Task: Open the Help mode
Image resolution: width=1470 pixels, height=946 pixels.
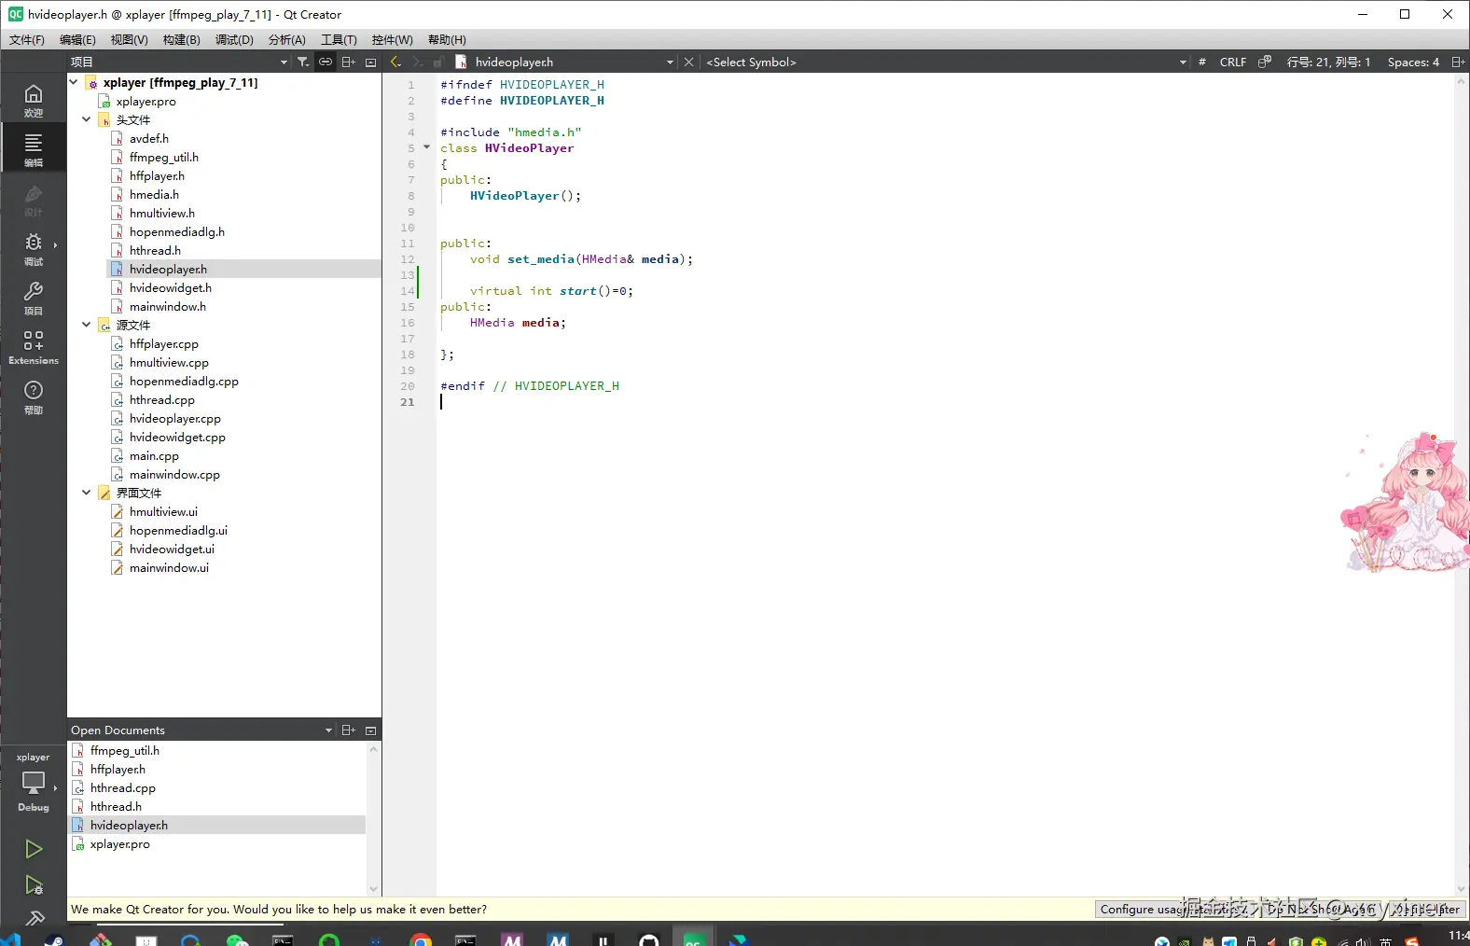Action: point(34,396)
